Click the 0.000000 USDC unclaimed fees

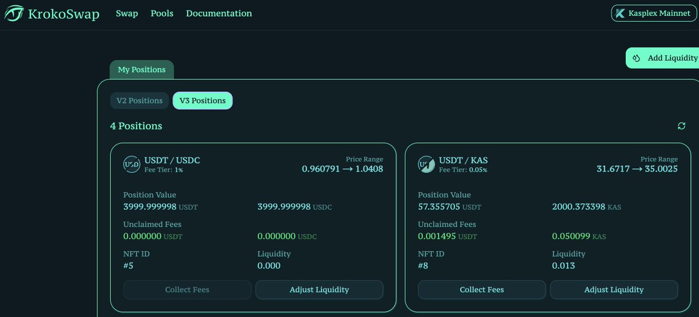point(287,236)
